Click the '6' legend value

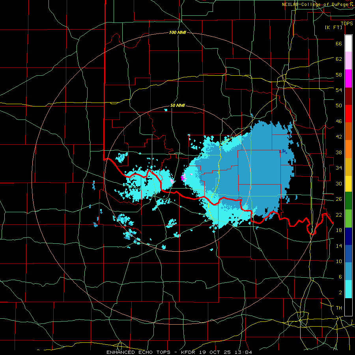coord(340,277)
